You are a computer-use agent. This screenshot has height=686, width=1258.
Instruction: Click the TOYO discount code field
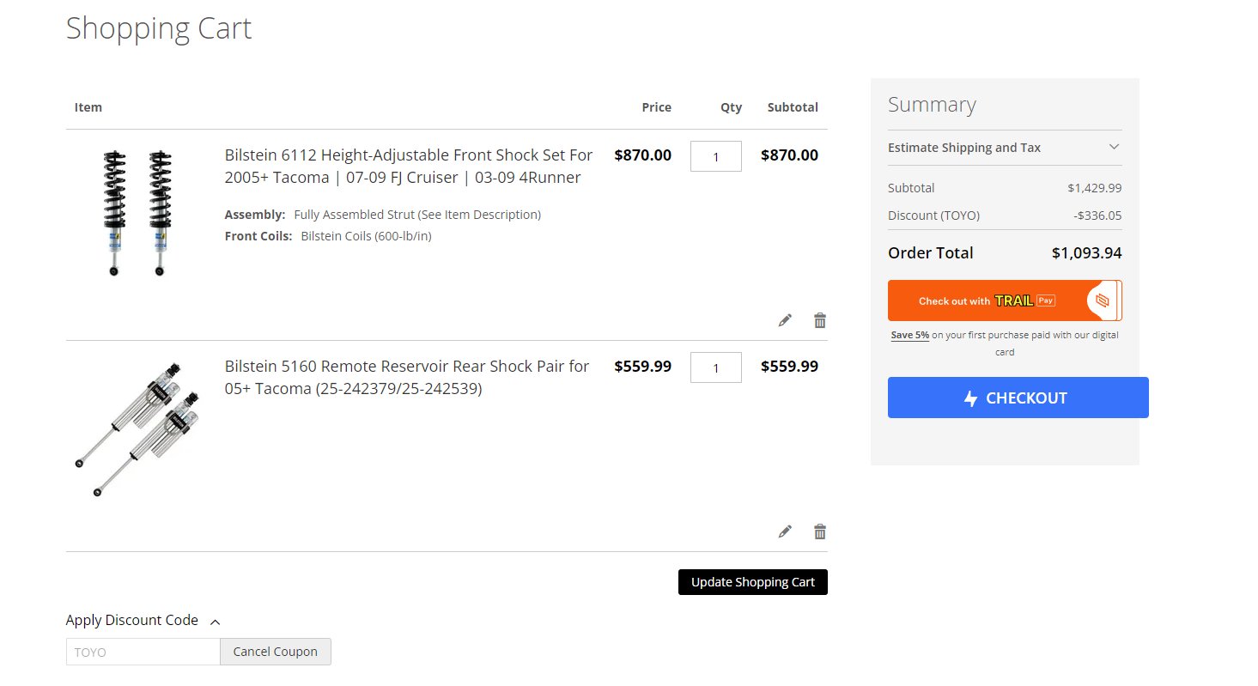coord(143,652)
